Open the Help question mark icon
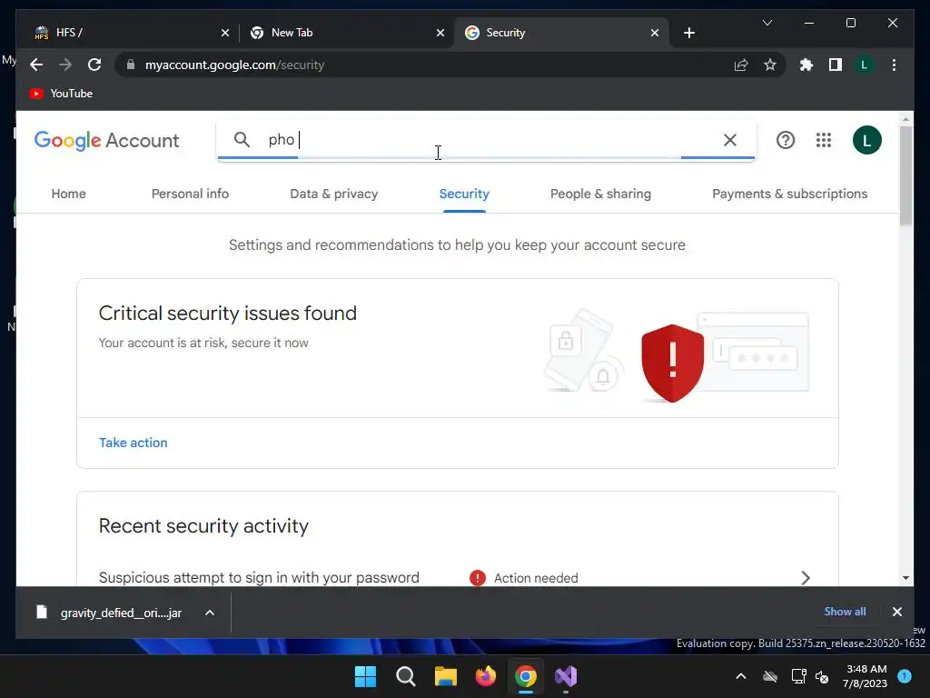Image resolution: width=930 pixels, height=698 pixels. [x=786, y=140]
